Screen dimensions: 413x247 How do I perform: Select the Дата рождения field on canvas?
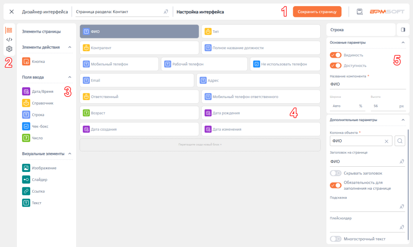261,113
